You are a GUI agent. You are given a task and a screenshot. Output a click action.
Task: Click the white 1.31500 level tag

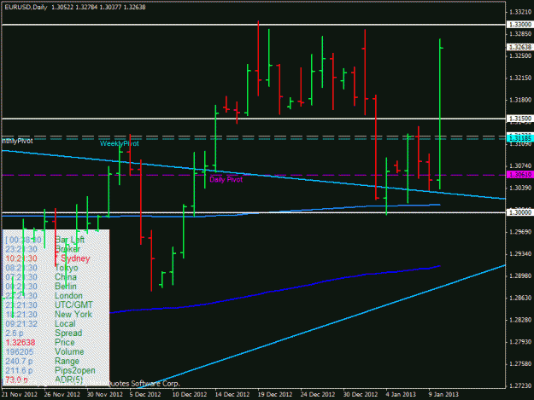(x=520, y=119)
